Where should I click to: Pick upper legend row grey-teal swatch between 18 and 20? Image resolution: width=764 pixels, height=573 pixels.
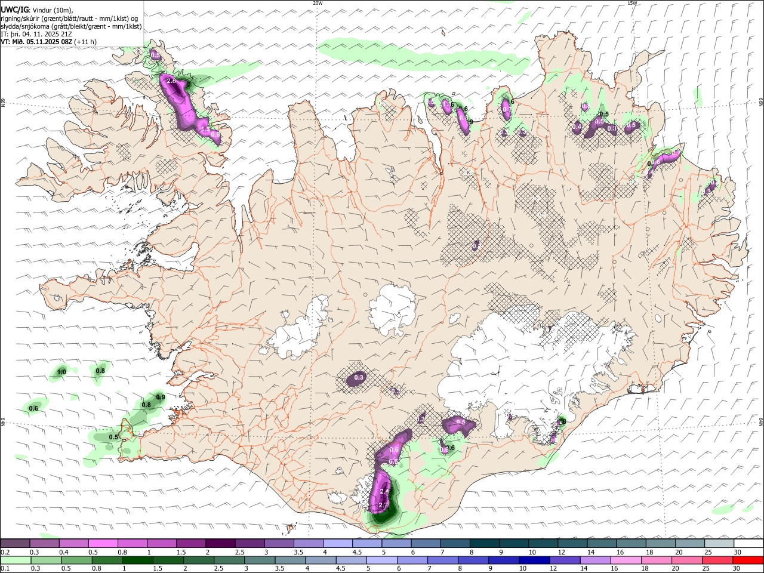click(x=660, y=544)
